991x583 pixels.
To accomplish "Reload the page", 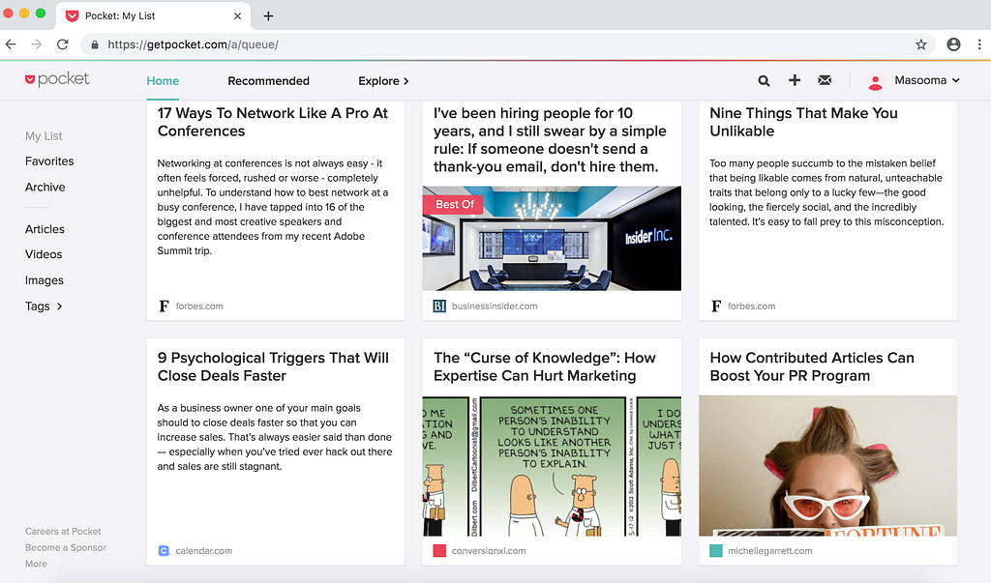I will point(63,44).
